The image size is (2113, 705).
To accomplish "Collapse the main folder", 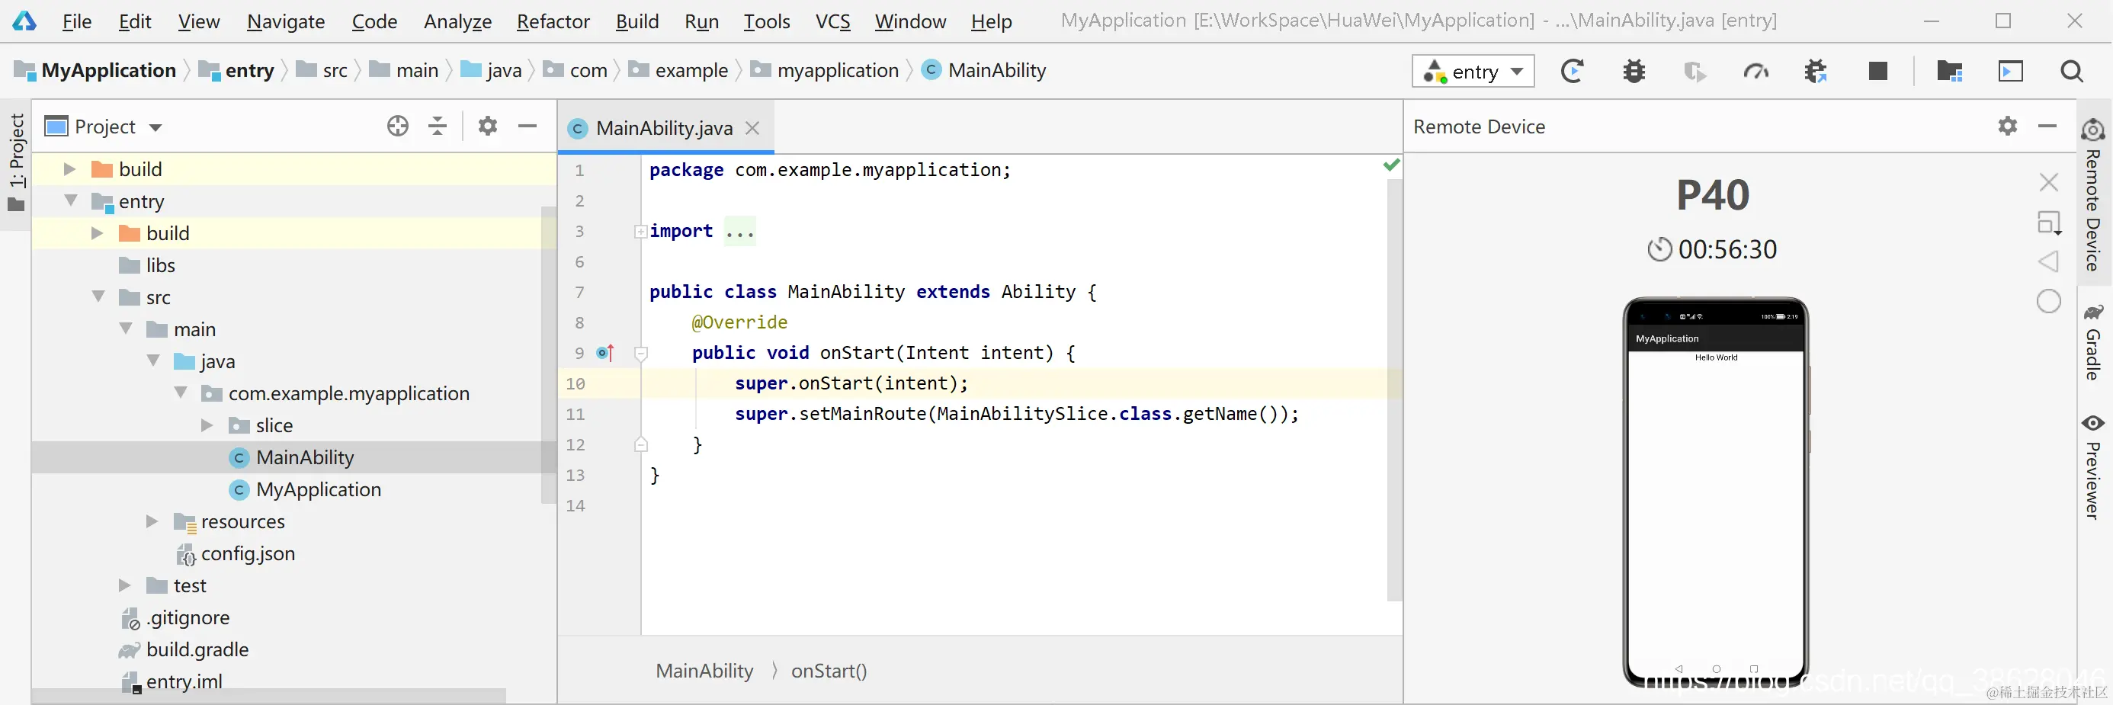I will coord(126,328).
